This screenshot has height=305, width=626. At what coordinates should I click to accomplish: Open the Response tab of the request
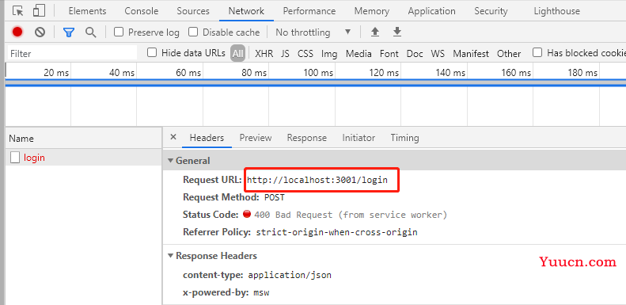point(306,138)
